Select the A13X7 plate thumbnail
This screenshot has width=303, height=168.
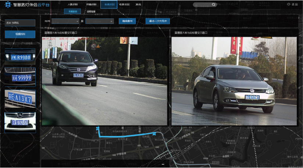click(x=20, y=99)
